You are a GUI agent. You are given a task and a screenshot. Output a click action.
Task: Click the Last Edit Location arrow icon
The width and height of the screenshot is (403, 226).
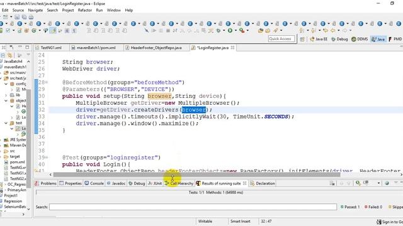click(326, 31)
